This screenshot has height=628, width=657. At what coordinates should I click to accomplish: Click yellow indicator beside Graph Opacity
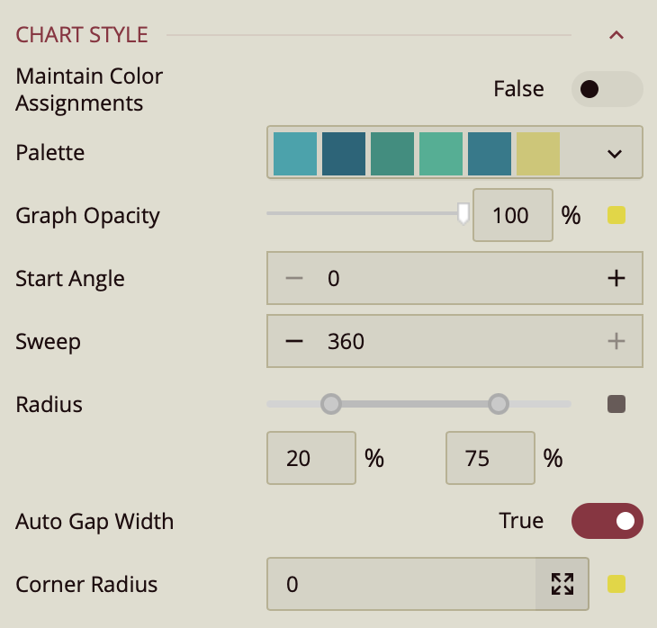[x=616, y=215]
